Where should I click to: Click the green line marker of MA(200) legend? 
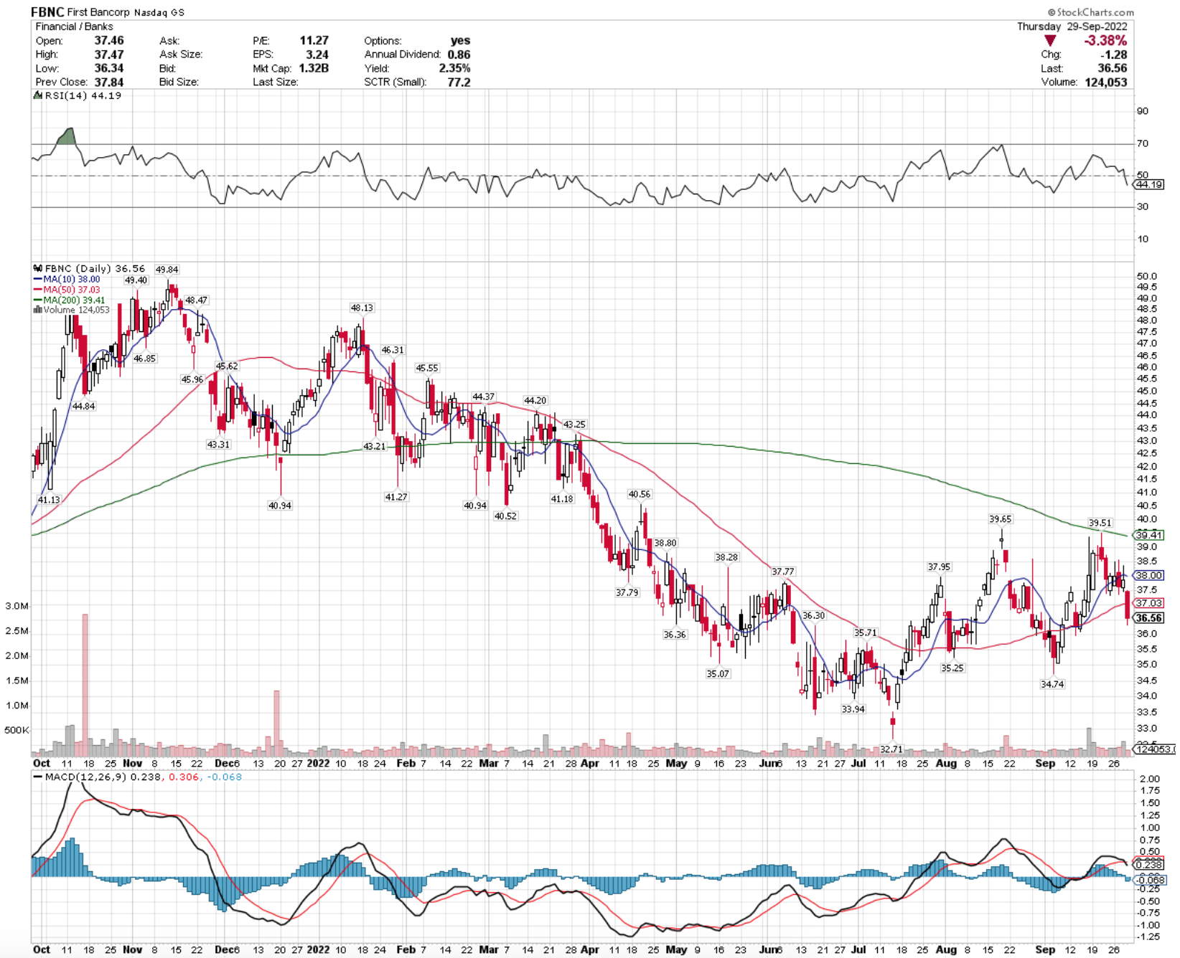tap(37, 300)
